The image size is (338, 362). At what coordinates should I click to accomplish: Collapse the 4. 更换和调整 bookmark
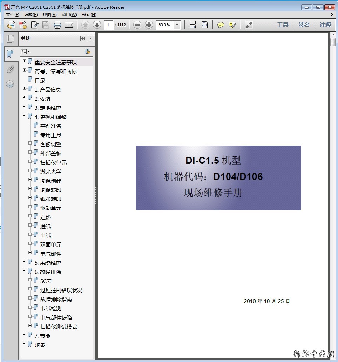coord(25,116)
